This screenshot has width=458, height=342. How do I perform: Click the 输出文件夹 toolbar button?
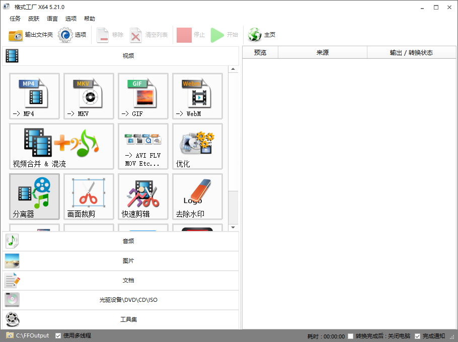[31, 35]
